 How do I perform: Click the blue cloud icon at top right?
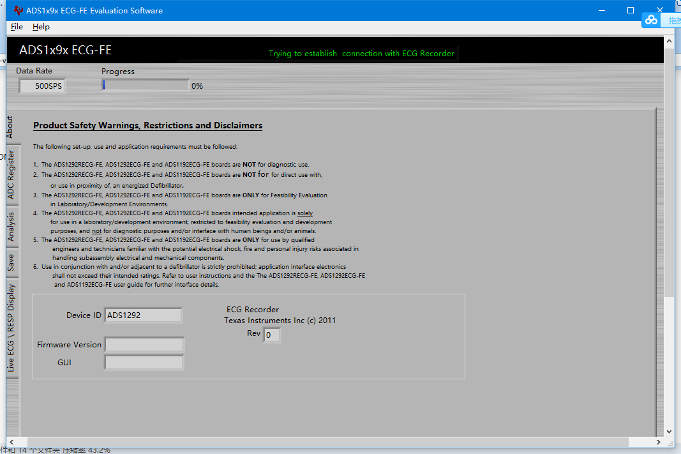point(651,20)
